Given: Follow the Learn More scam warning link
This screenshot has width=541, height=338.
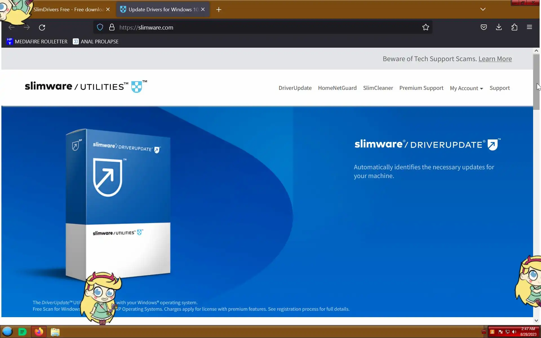Looking at the screenshot, I should 495,59.
